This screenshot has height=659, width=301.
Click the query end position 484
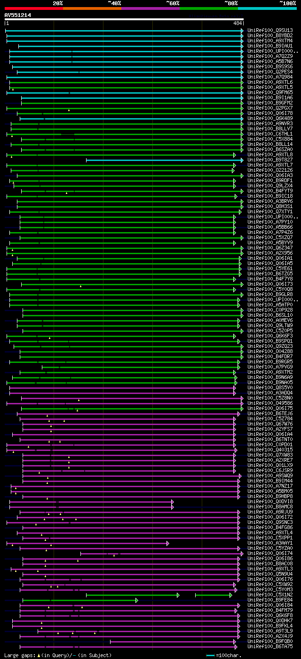[x=238, y=23]
